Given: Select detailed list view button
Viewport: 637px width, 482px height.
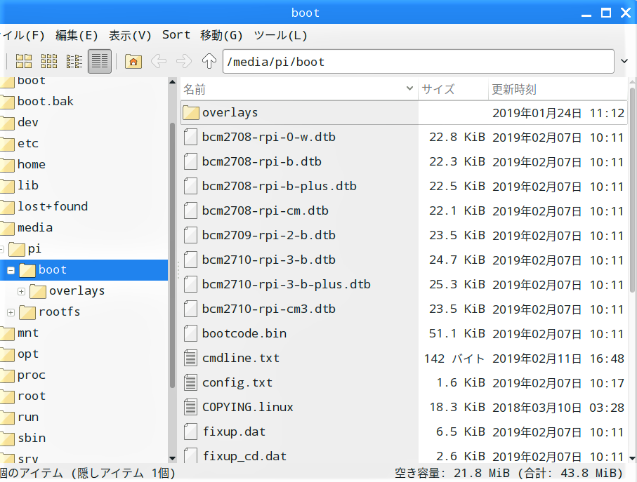Looking at the screenshot, I should (x=100, y=61).
